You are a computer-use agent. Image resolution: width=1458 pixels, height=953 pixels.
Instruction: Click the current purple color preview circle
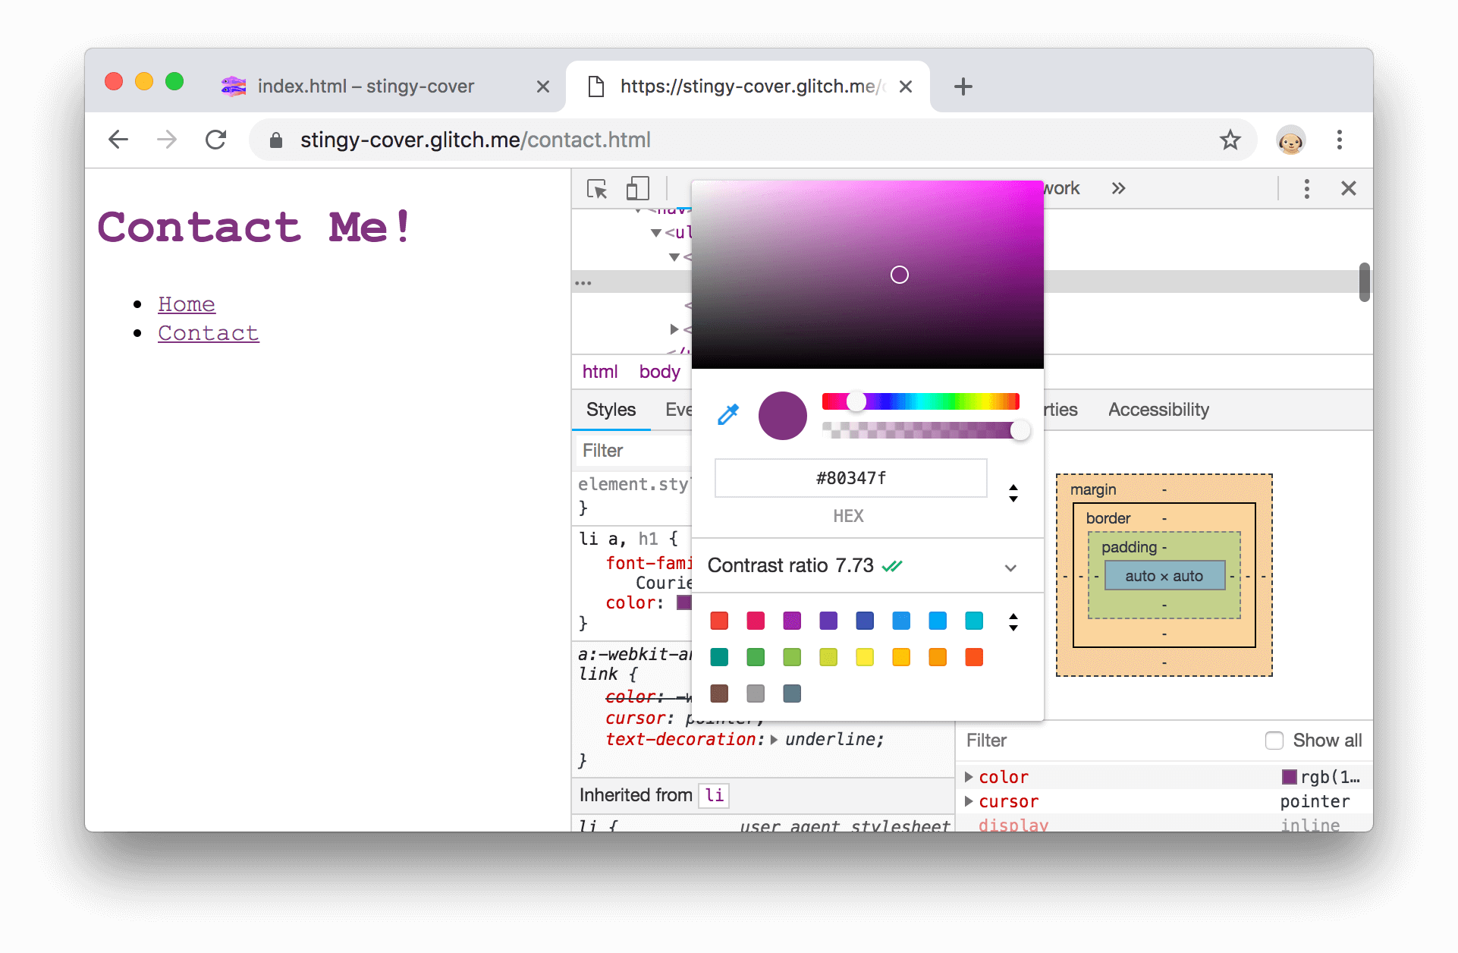point(782,416)
